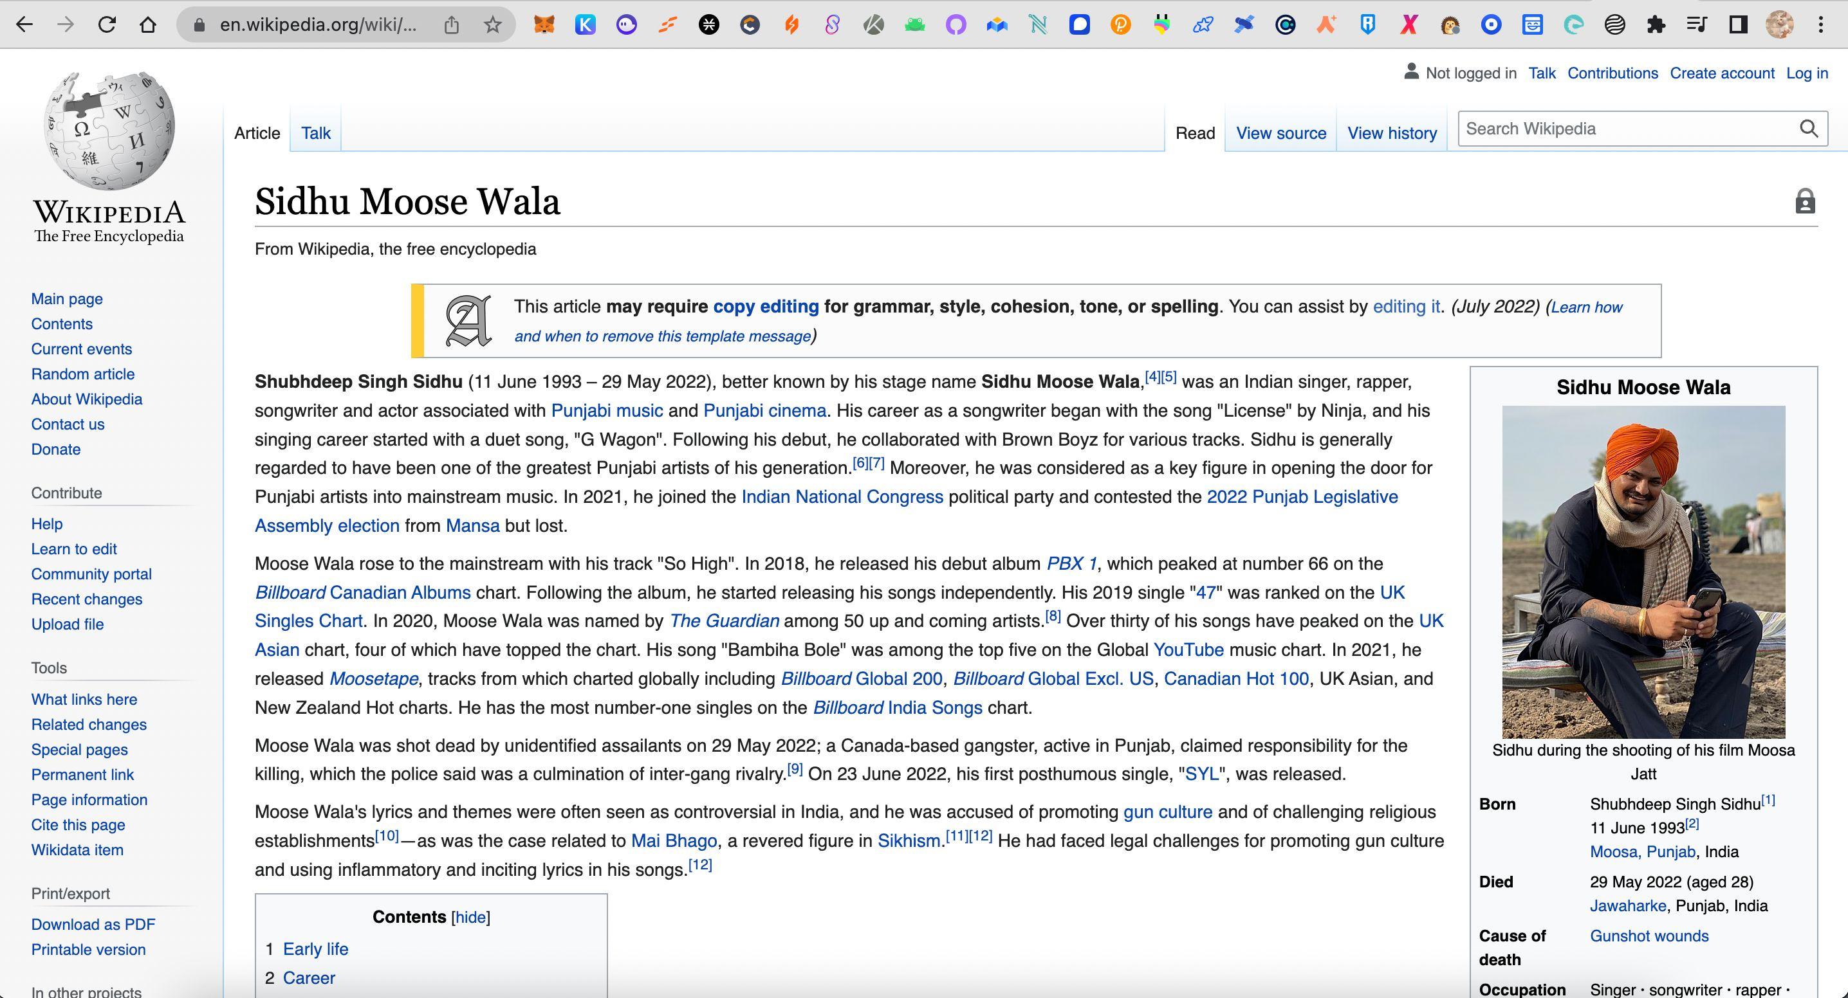This screenshot has width=1848, height=998.
Task: Open the orange Polkadot P extension
Action: pyautogui.click(x=1120, y=25)
